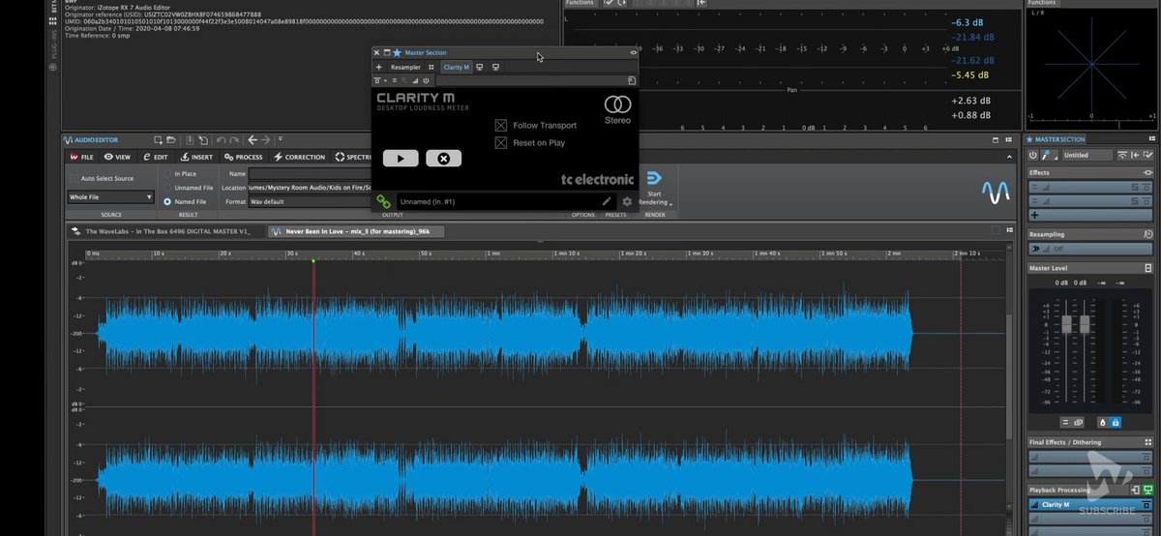
Task: Click the Clarity M reset (X) button
Action: (x=443, y=159)
